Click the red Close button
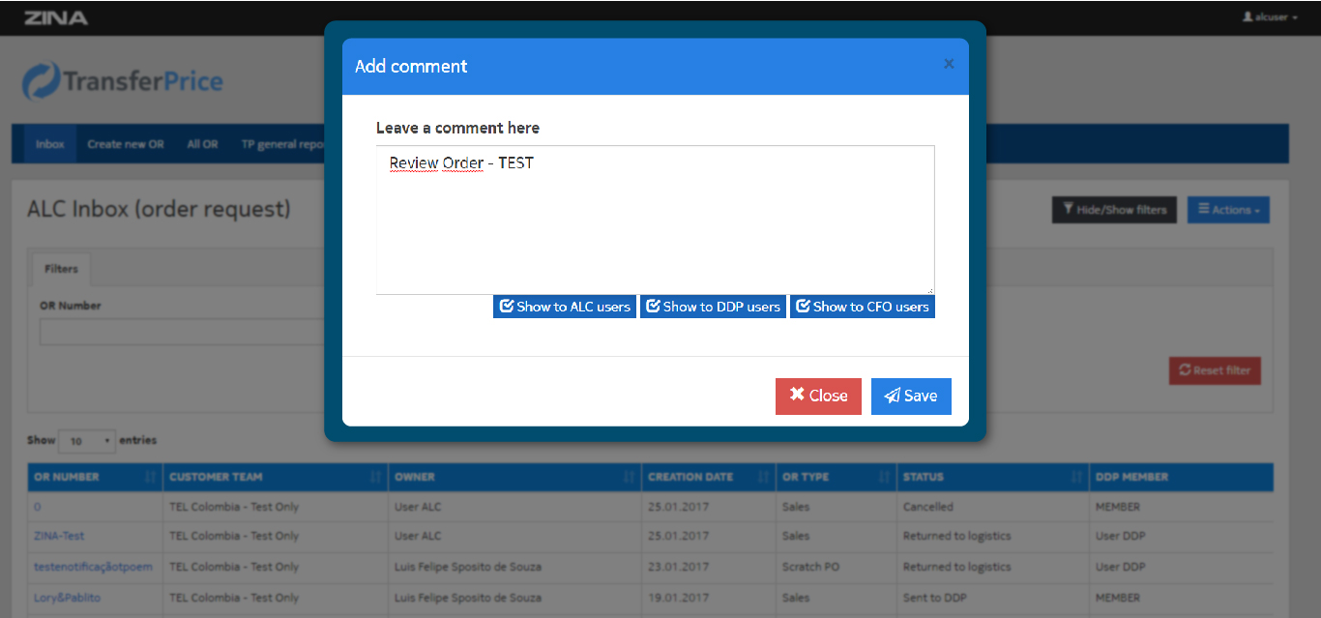The height and width of the screenshot is (618, 1321). tap(818, 396)
